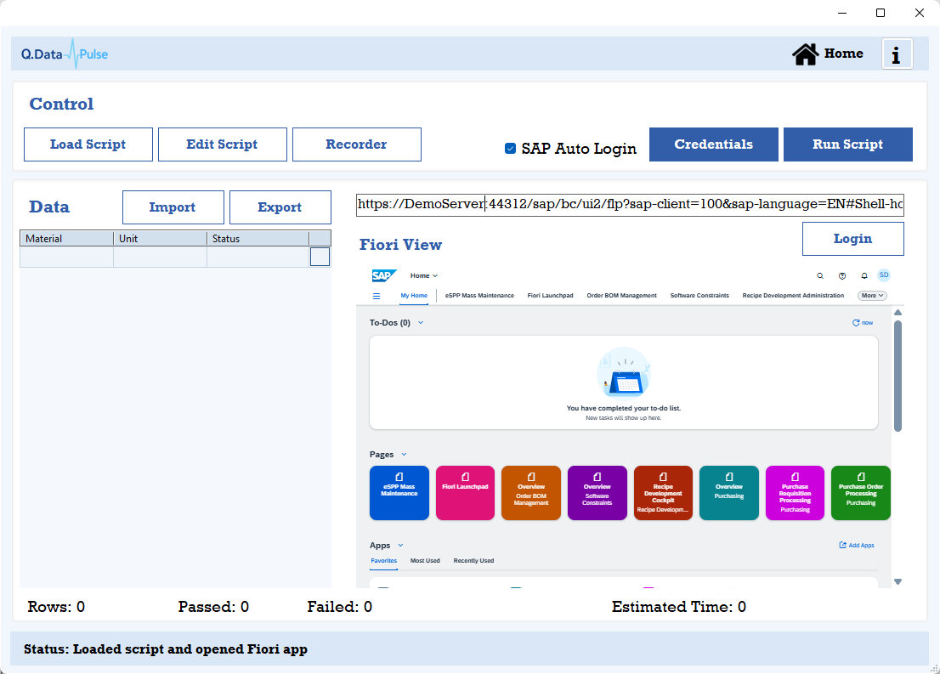Viewport: 940px width, 674px height.
Task: Minimize the application window
Action: pyautogui.click(x=842, y=13)
